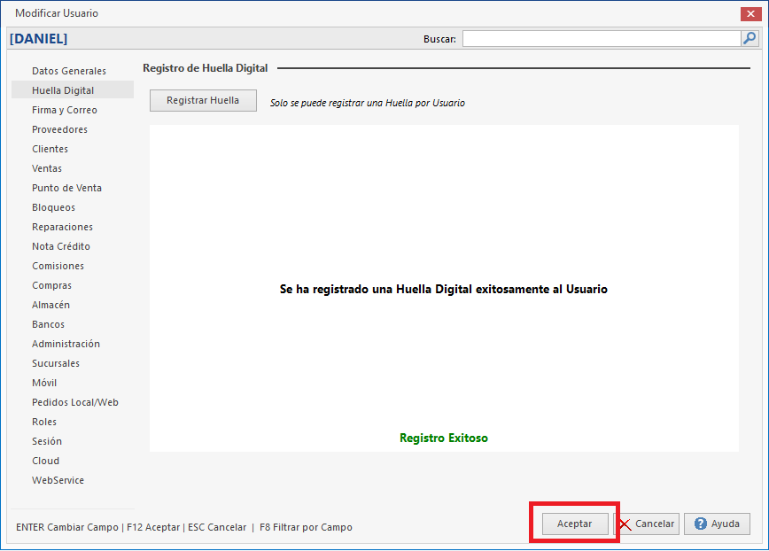Click the Huella Digital exitosamente message text
Screen dimensions: 769x551
[x=444, y=289]
